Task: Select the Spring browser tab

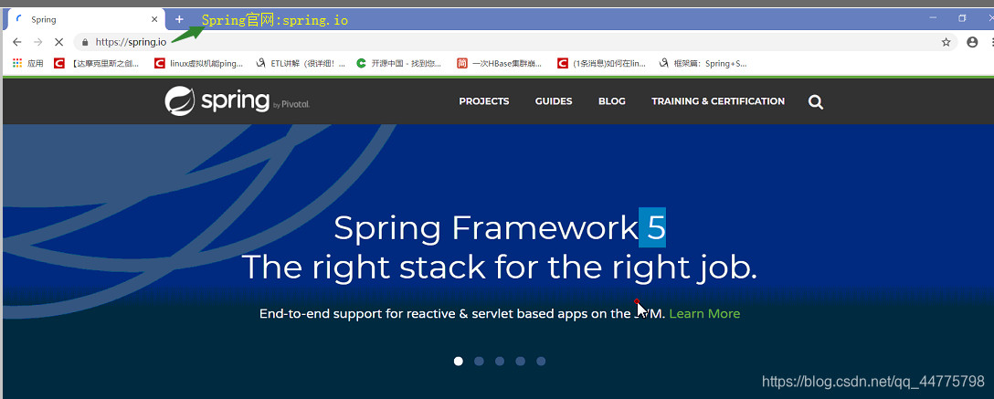Action: [x=86, y=20]
